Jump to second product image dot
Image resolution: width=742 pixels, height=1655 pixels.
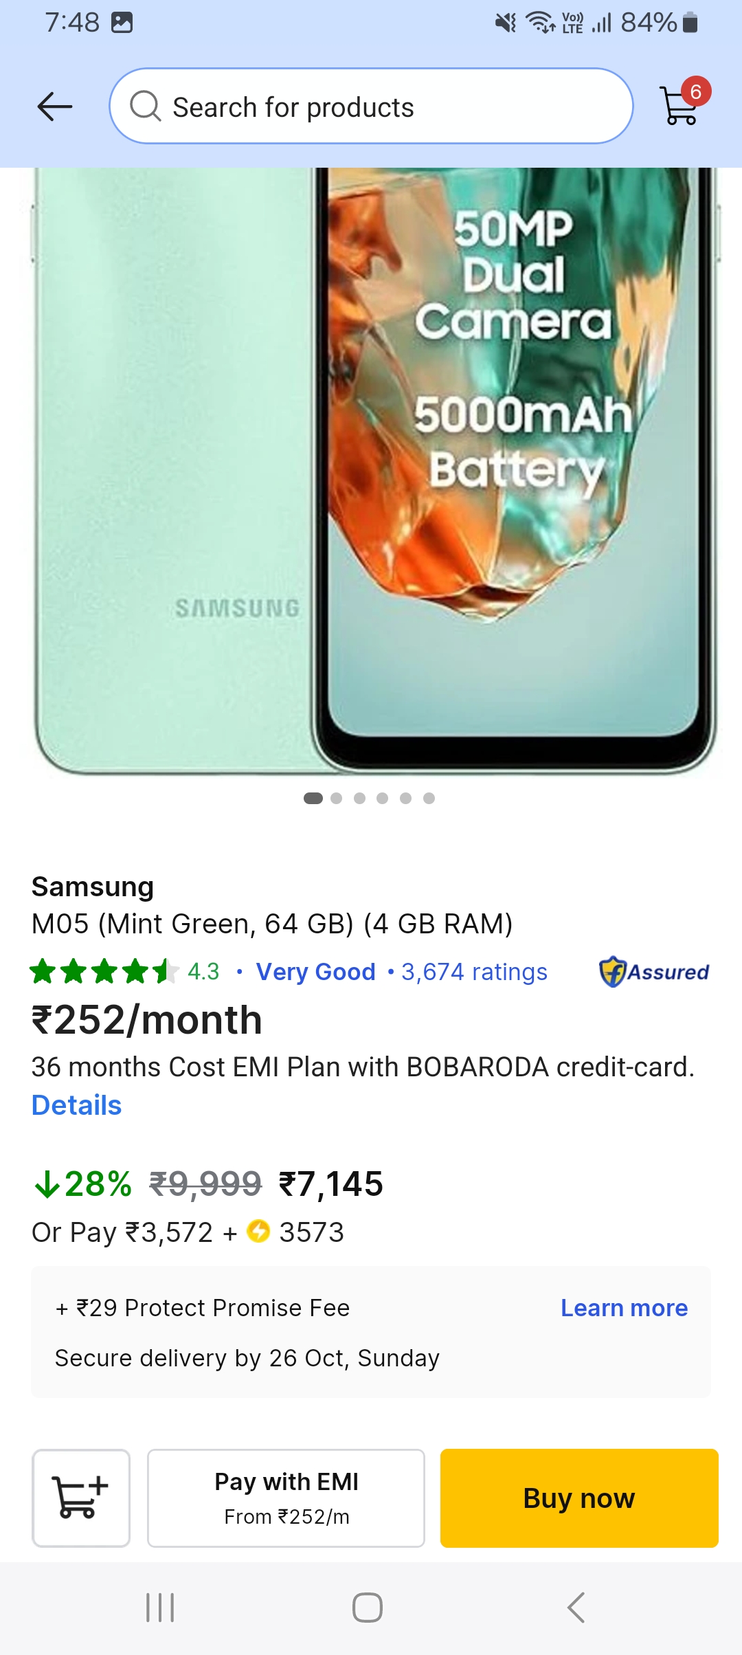point(337,798)
